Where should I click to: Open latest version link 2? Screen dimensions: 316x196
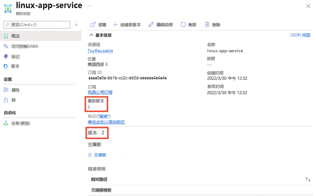[89, 107]
